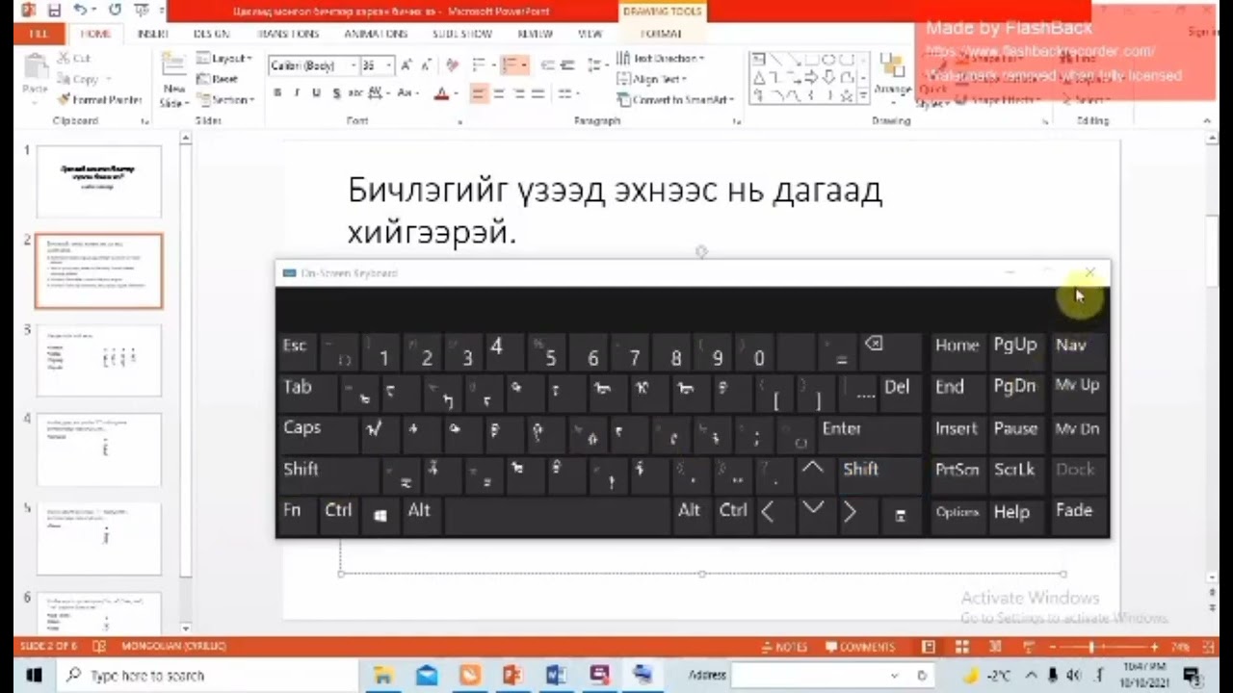Screen dimensions: 1233x693
Task: Decrease font size with the smaller A
Action: tap(425, 65)
